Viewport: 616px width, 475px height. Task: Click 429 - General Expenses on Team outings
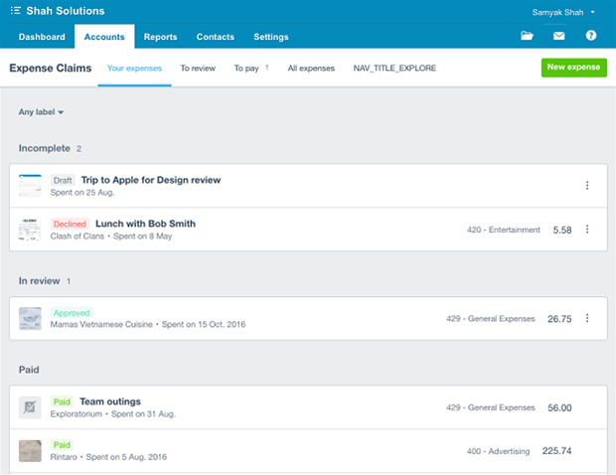point(490,407)
